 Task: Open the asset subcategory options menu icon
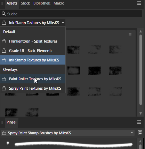130,35
